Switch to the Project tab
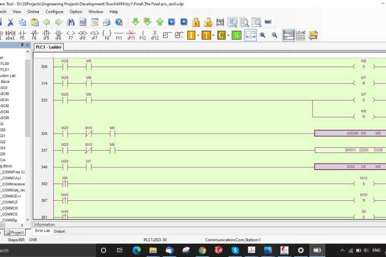The width and height of the screenshot is (386, 257). click(15, 232)
